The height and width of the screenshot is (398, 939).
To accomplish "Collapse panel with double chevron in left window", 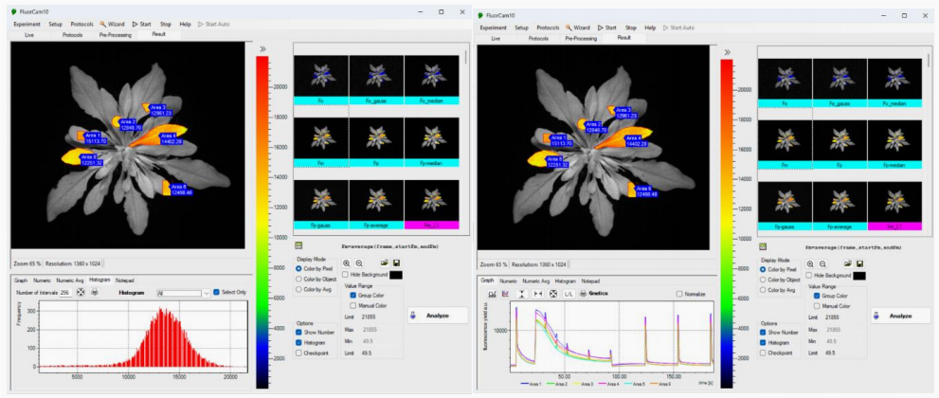I will click(262, 47).
